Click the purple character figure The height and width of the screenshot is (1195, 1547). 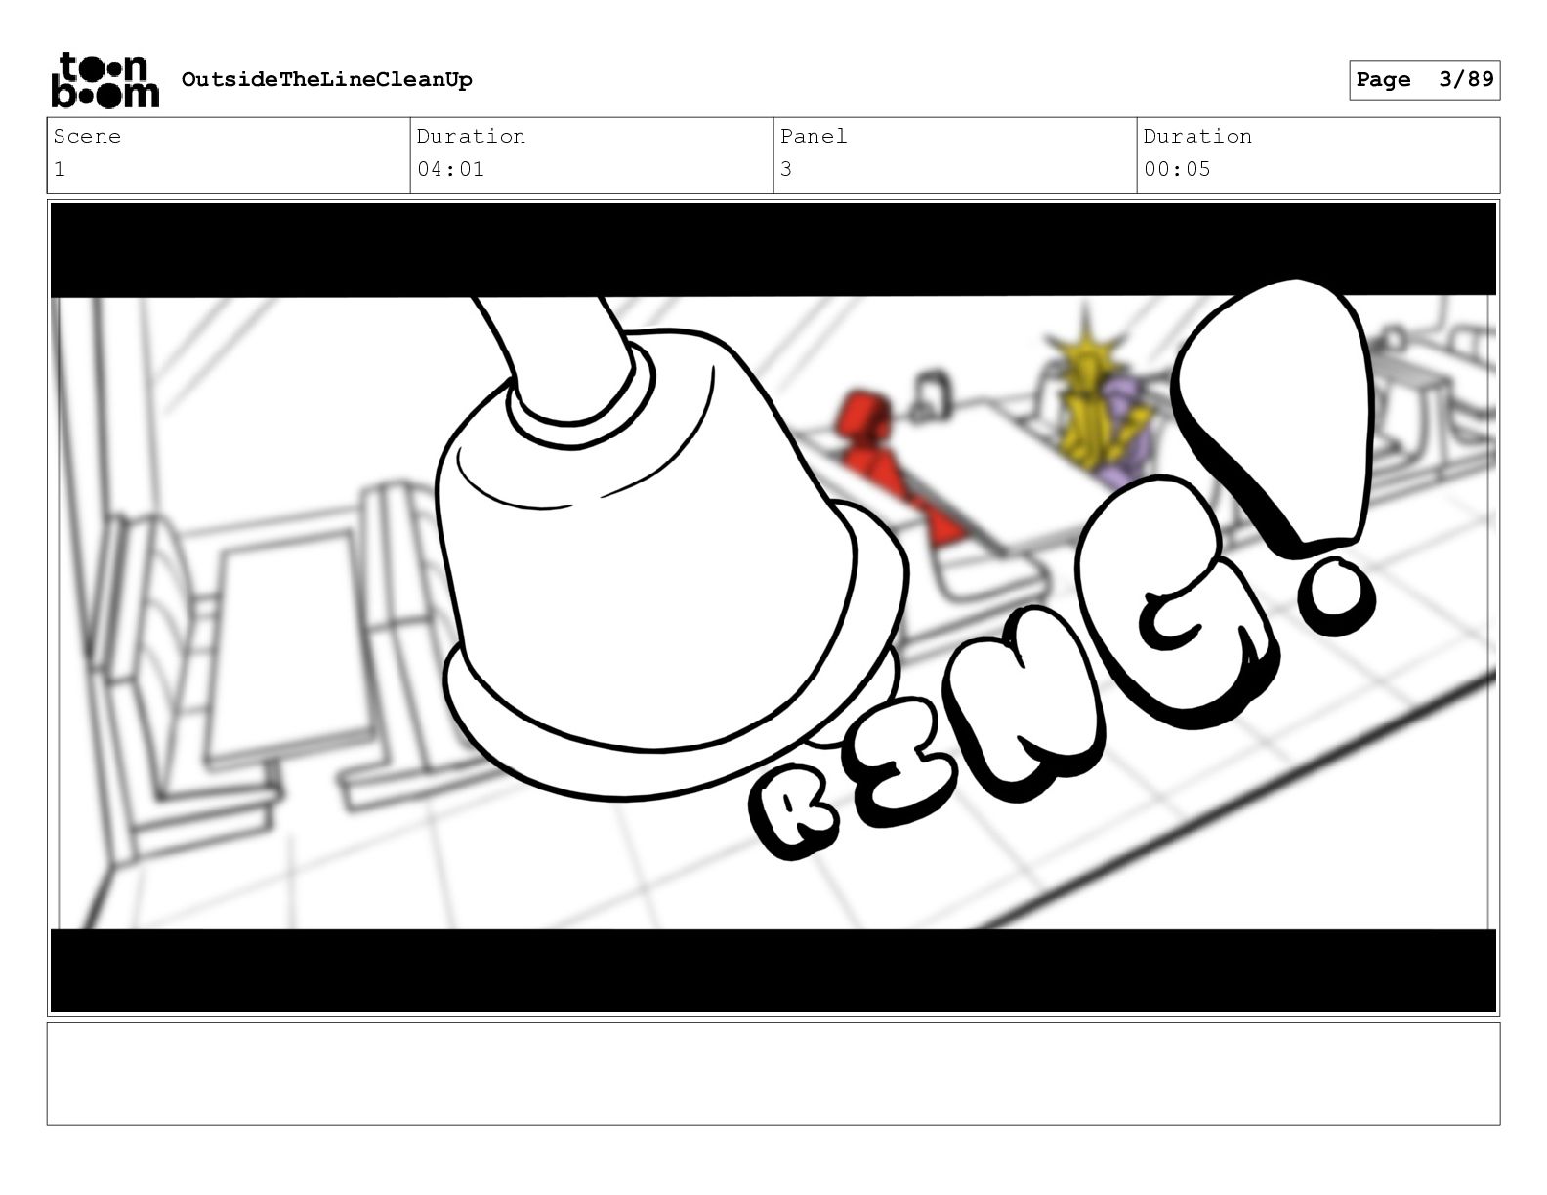click(1128, 434)
